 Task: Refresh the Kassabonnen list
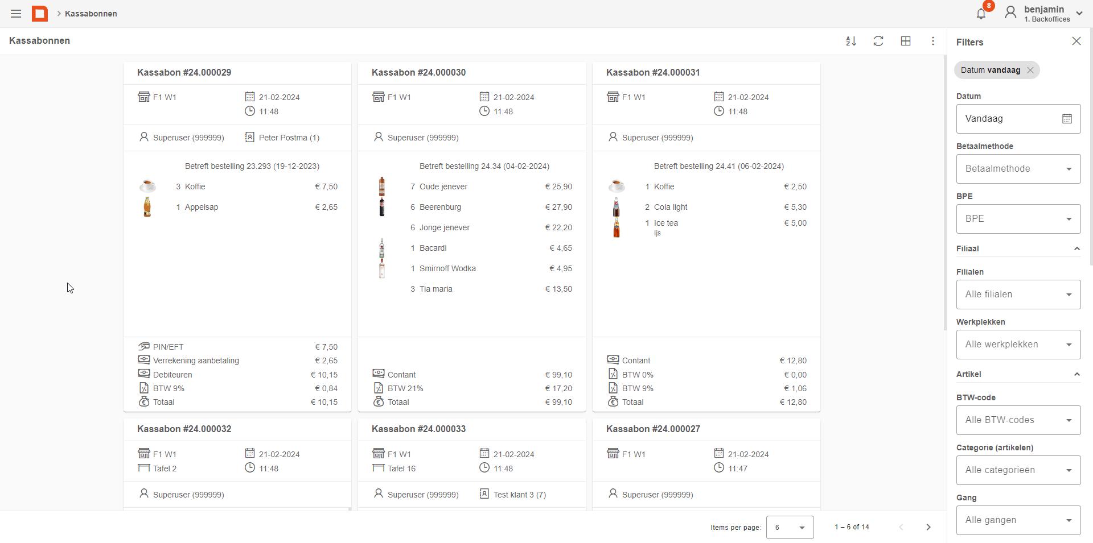878,41
